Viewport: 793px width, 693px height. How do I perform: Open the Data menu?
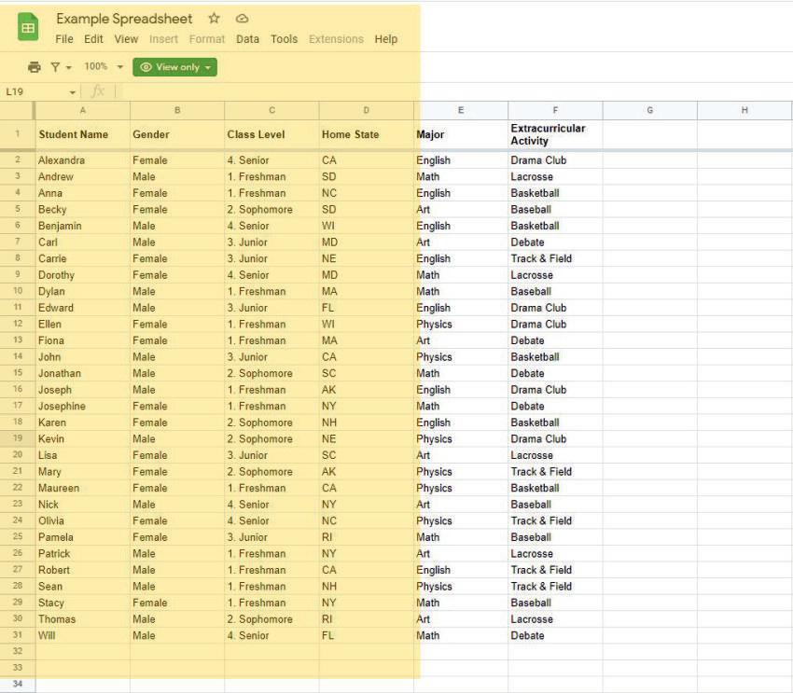[x=247, y=39]
